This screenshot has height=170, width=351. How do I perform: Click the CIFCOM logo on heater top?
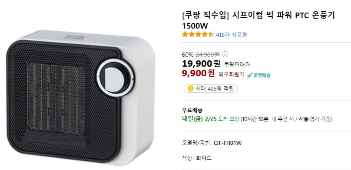(75, 37)
